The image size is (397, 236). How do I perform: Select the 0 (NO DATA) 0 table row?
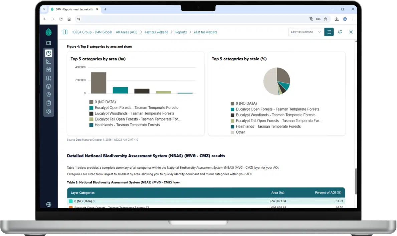pyautogui.click(x=206, y=201)
